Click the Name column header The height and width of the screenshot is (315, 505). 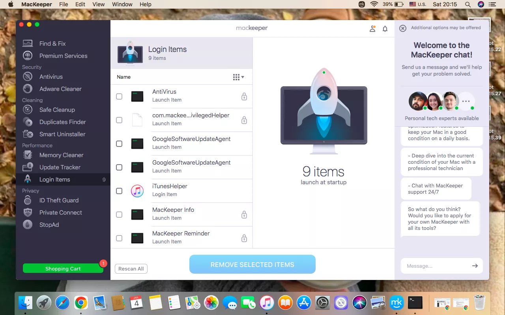coord(123,77)
